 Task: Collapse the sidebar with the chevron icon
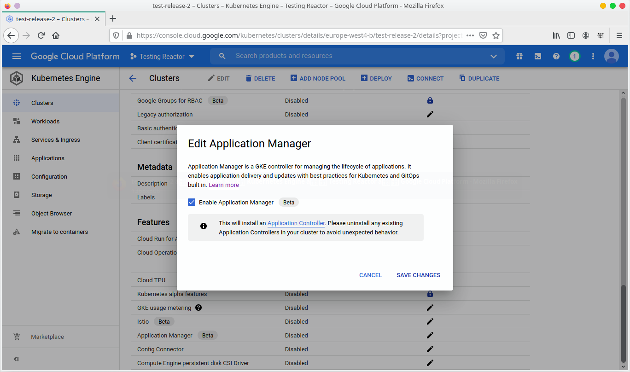point(17,359)
